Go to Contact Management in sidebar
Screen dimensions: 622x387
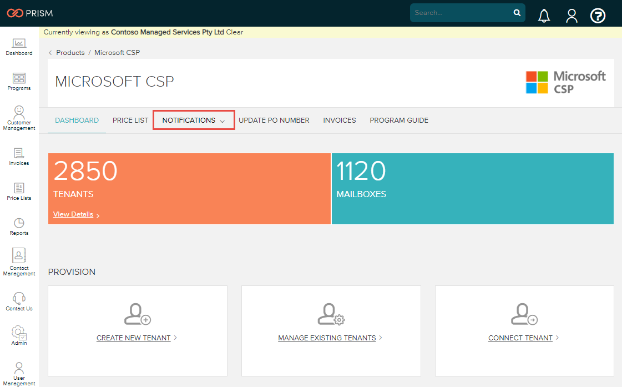point(19,262)
